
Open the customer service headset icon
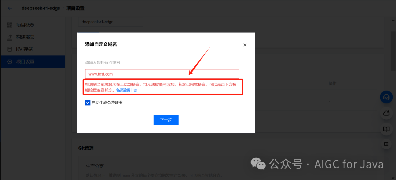tap(386, 97)
